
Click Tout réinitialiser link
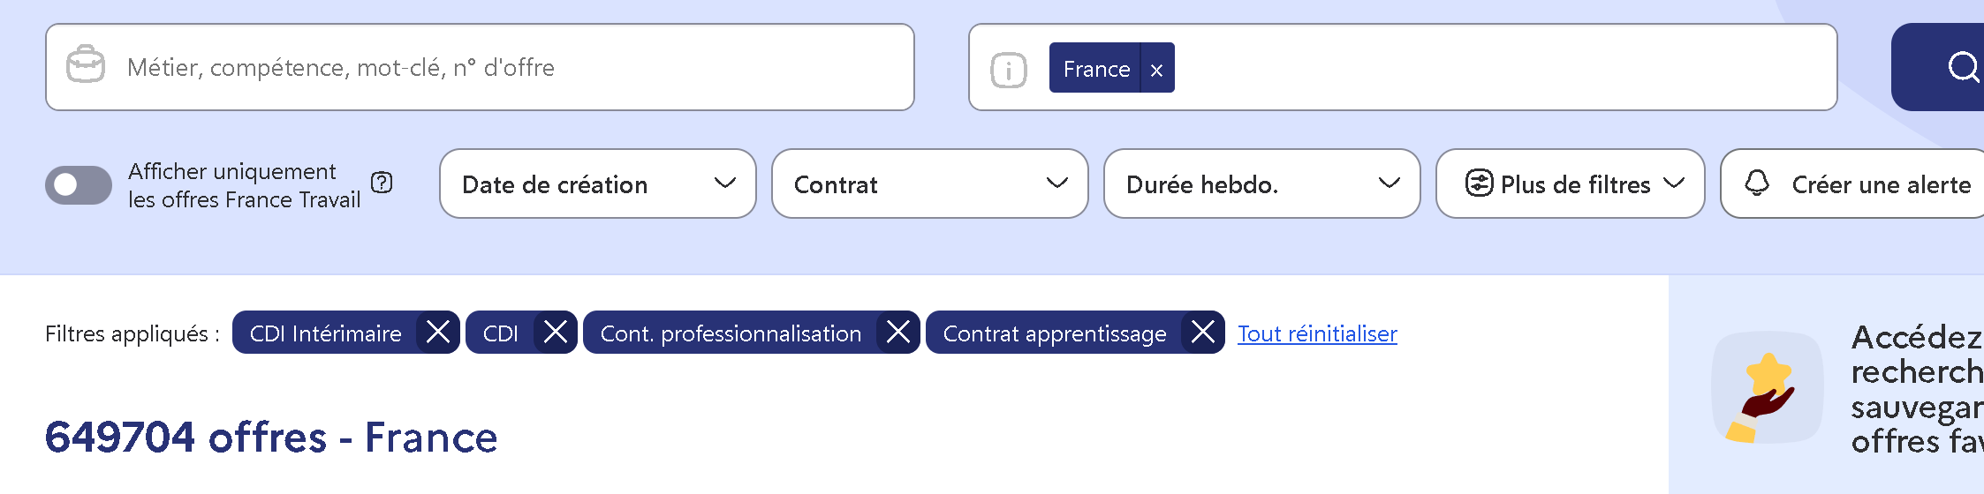pos(1316,333)
